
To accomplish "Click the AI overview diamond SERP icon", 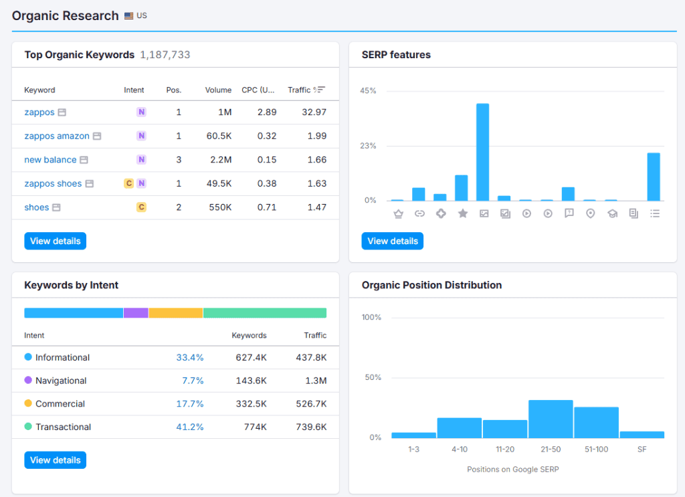I will pyautogui.click(x=441, y=213).
